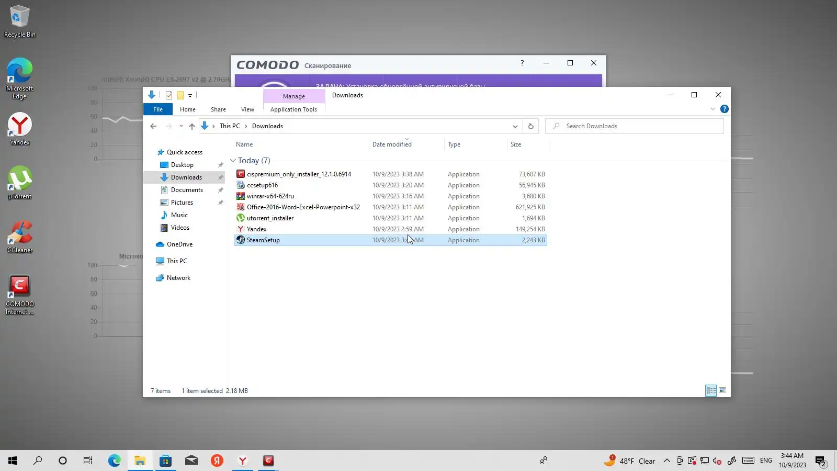Open the Mail app on the taskbar
837x471 pixels.
191,461
